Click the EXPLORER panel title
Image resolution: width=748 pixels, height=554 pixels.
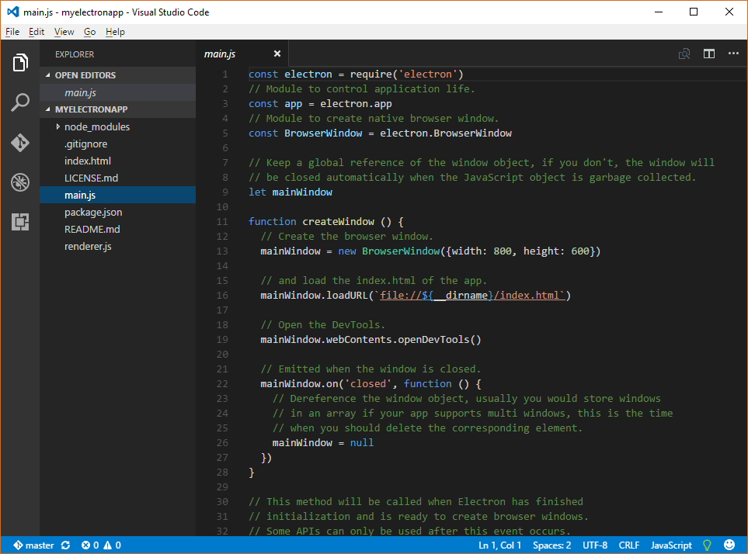[75, 54]
